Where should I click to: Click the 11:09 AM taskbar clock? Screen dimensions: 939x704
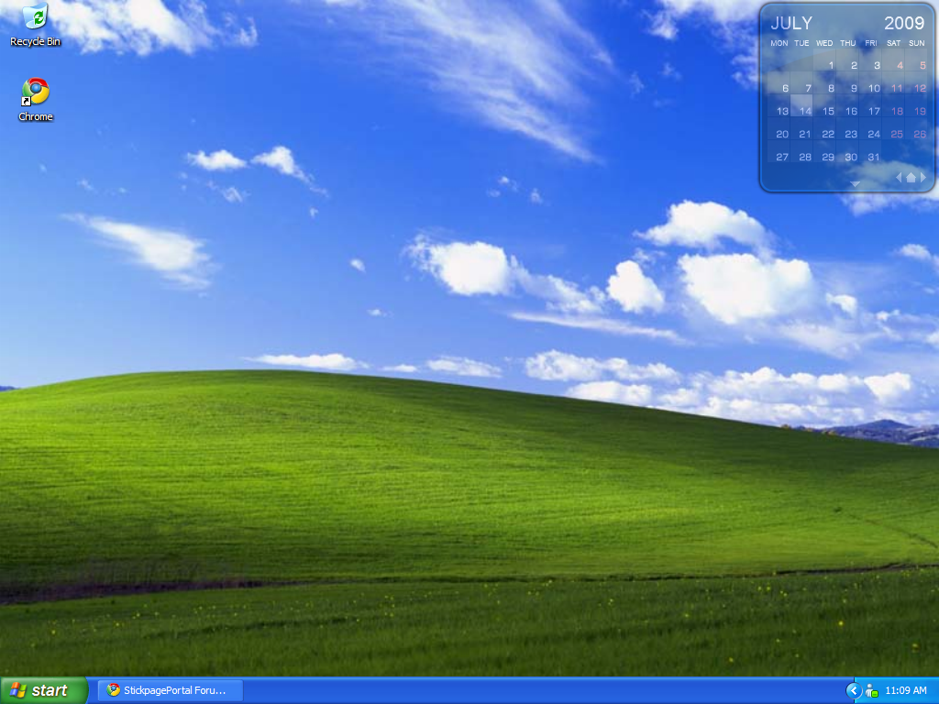point(905,691)
